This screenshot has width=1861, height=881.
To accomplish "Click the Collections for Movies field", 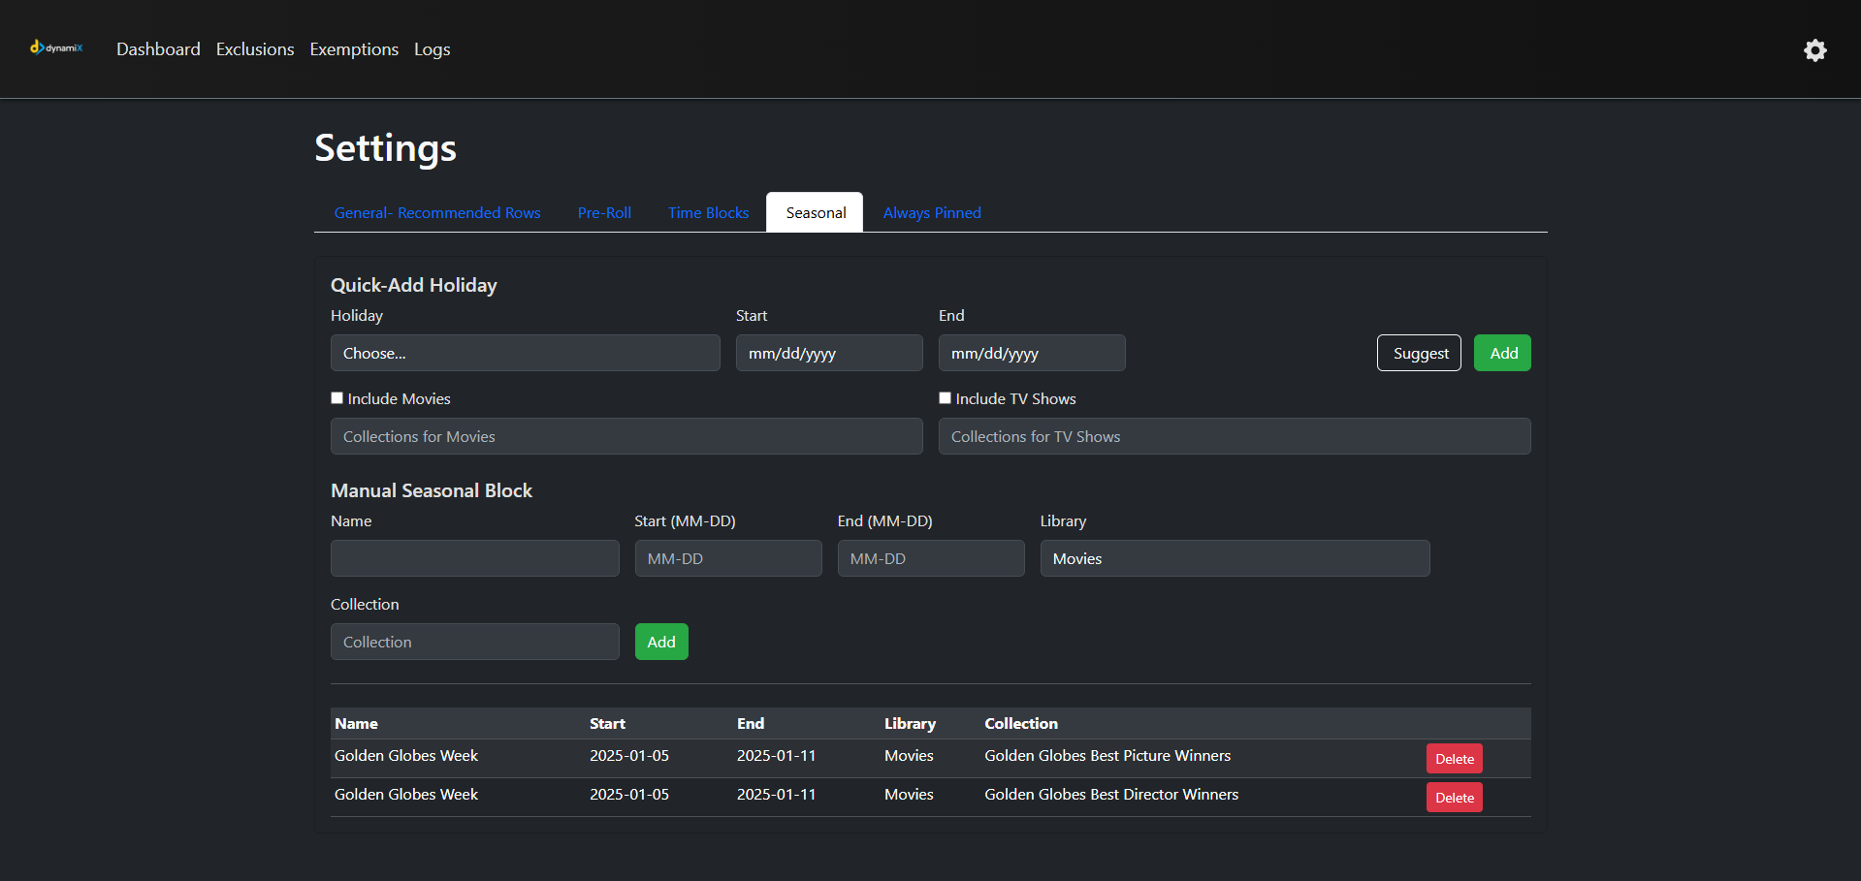I will coord(626,436).
